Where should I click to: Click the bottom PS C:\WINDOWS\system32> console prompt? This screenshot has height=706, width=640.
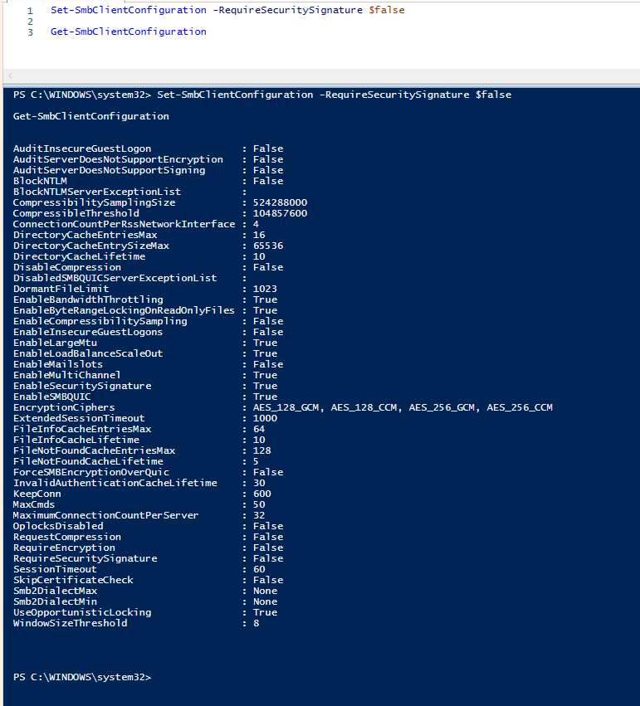(82, 678)
